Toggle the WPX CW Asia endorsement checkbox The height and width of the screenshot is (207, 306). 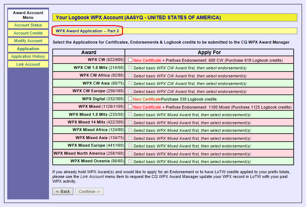130,84
